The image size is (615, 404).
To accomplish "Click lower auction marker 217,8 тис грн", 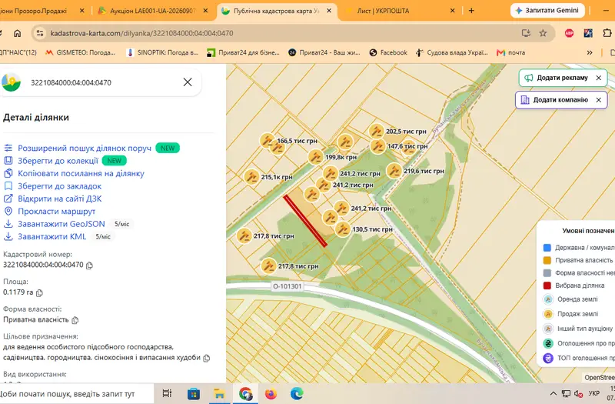I will tap(268, 266).
